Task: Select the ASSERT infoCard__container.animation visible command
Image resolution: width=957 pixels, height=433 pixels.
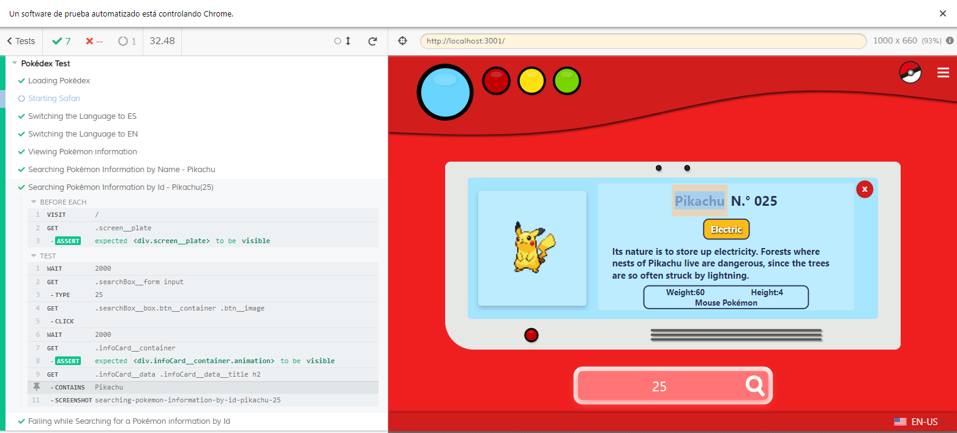Action: (203, 361)
